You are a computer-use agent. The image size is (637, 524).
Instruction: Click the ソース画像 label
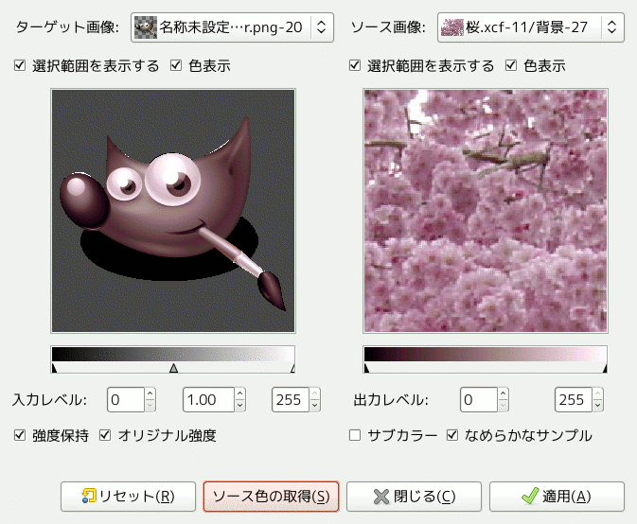click(388, 27)
